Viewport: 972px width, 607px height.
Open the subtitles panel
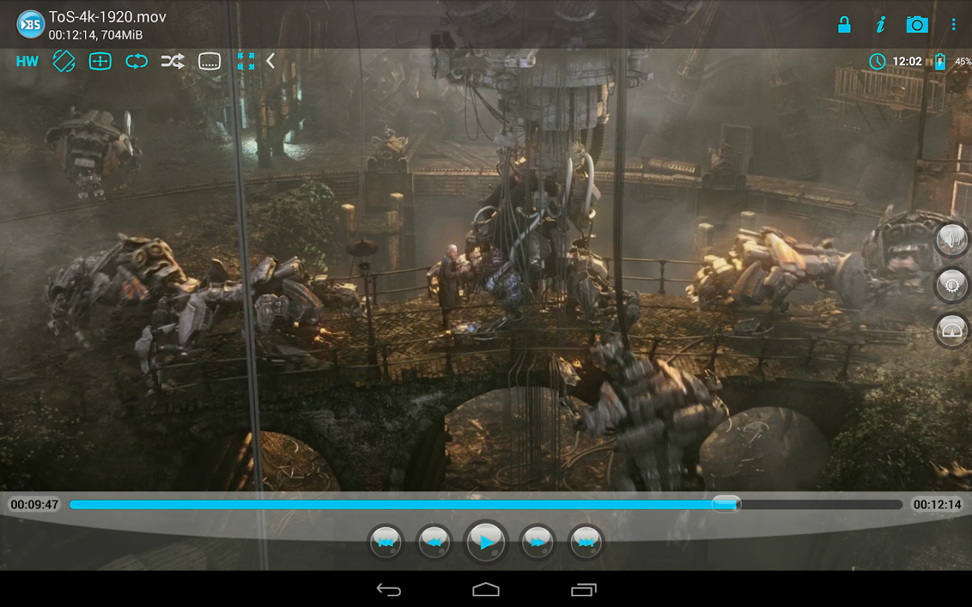pyautogui.click(x=210, y=61)
